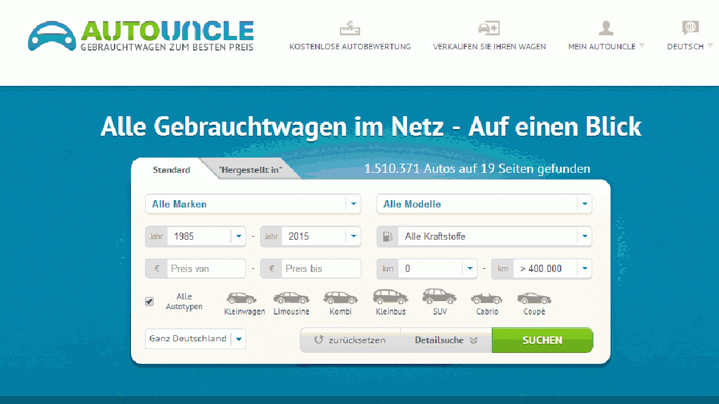Click the '1.510.371 Autos auf 19 Seiten gefunden' text

pyautogui.click(x=477, y=169)
